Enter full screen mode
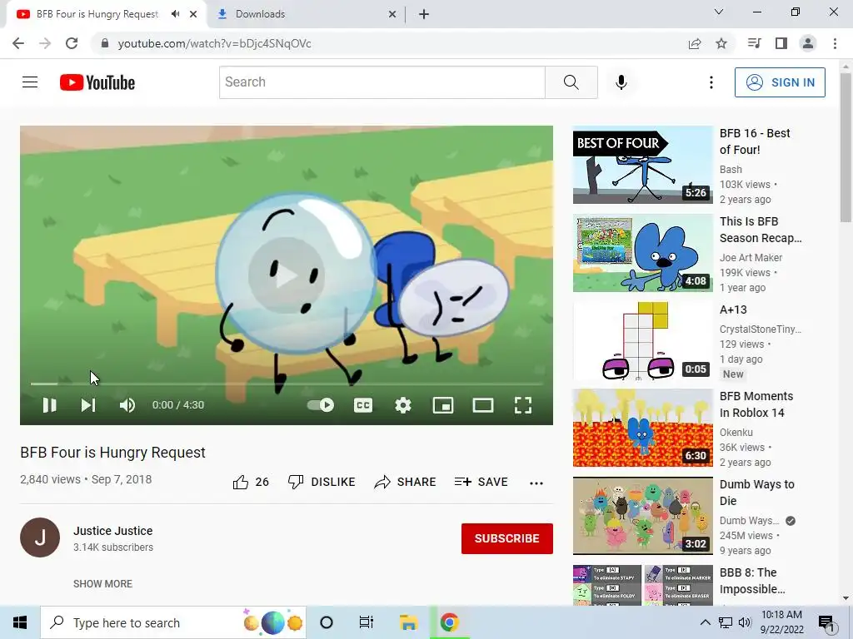The height and width of the screenshot is (639, 853). 523,405
